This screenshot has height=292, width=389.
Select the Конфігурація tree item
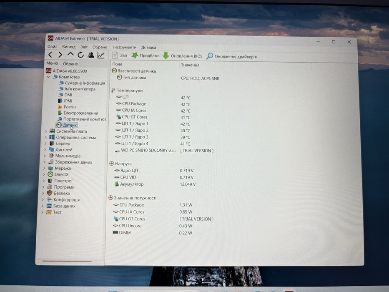point(63,200)
